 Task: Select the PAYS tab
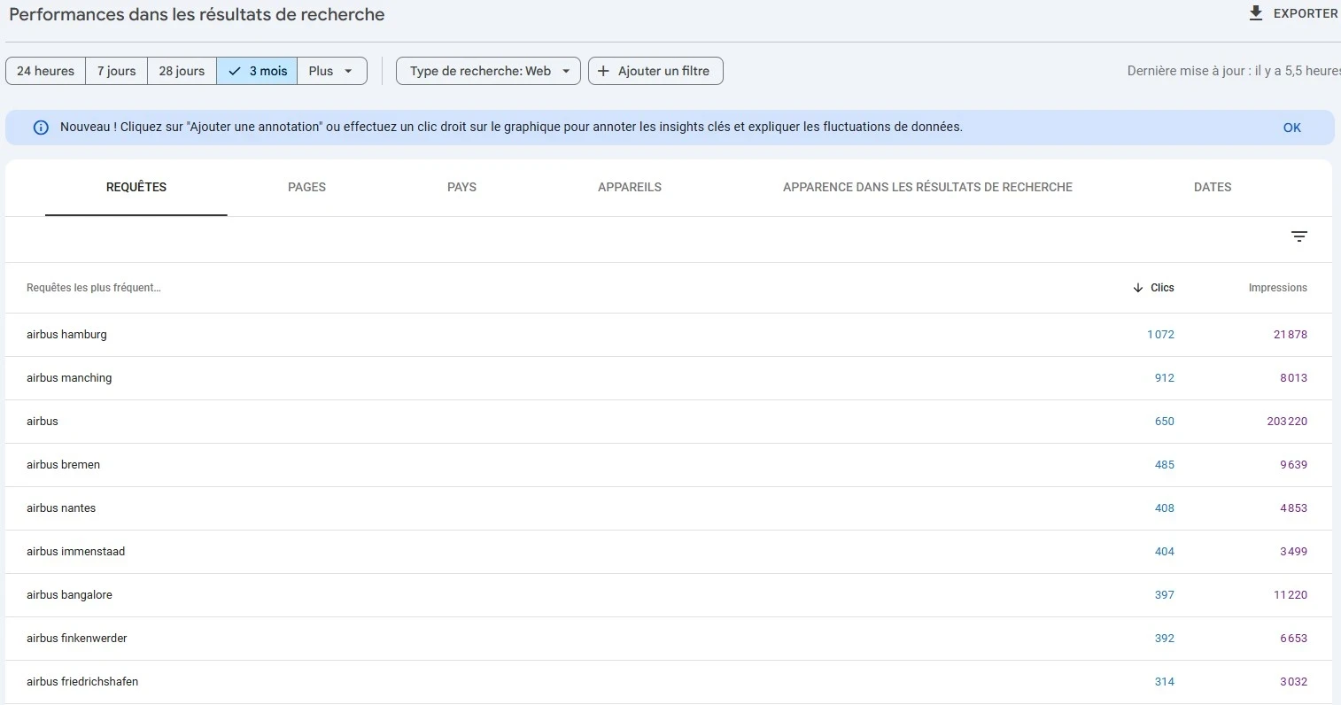(x=461, y=187)
